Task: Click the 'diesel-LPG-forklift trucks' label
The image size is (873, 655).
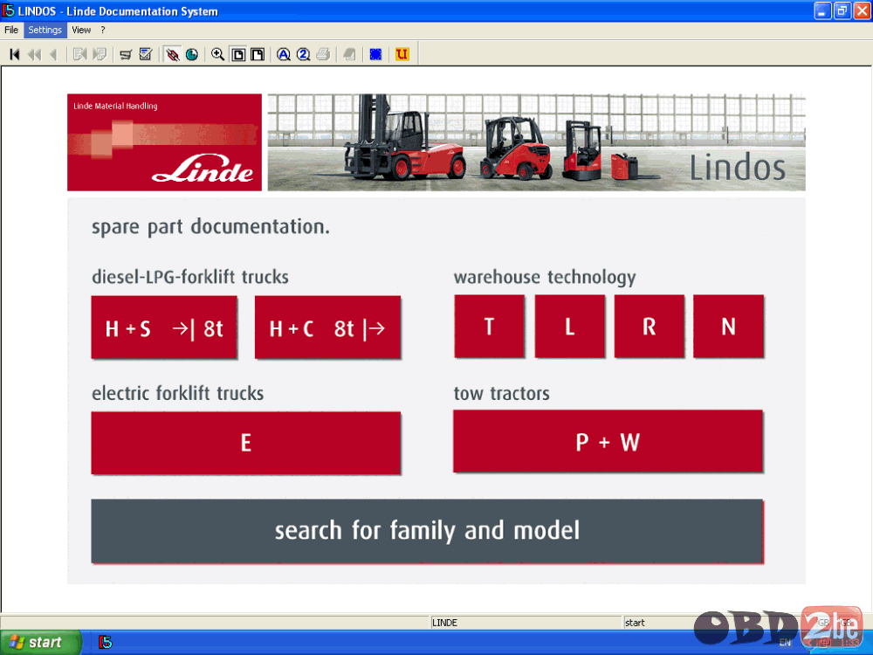Action: pos(189,277)
